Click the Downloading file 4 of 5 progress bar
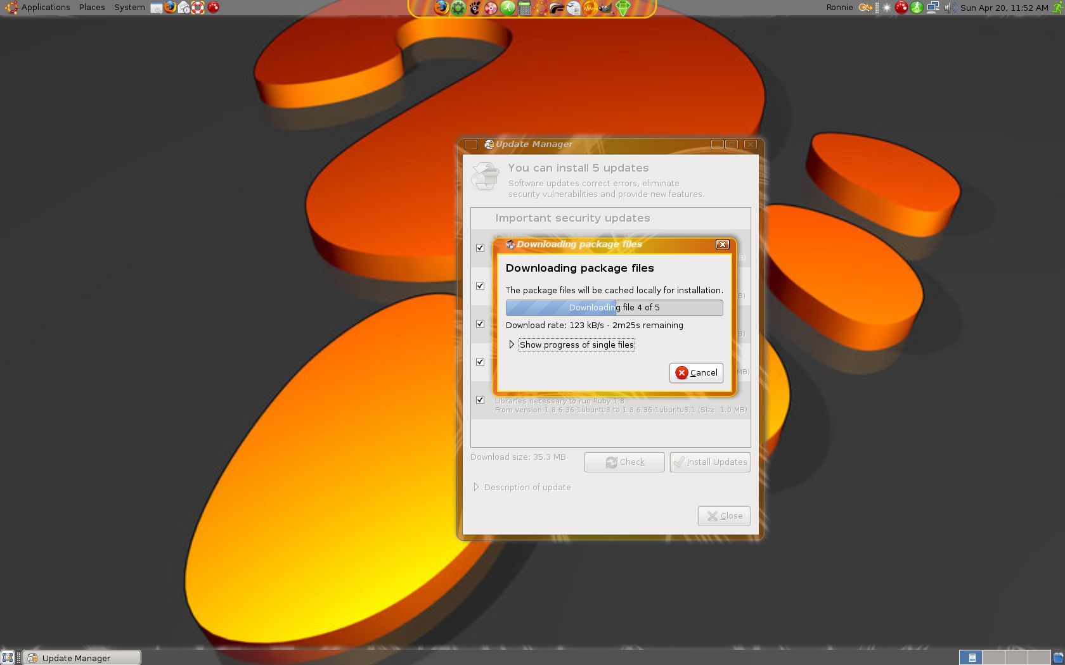This screenshot has height=665, width=1065. pyautogui.click(x=614, y=307)
